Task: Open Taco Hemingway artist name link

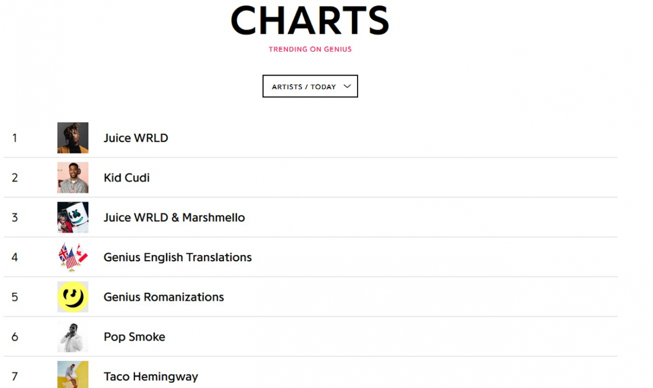Action: 151,377
